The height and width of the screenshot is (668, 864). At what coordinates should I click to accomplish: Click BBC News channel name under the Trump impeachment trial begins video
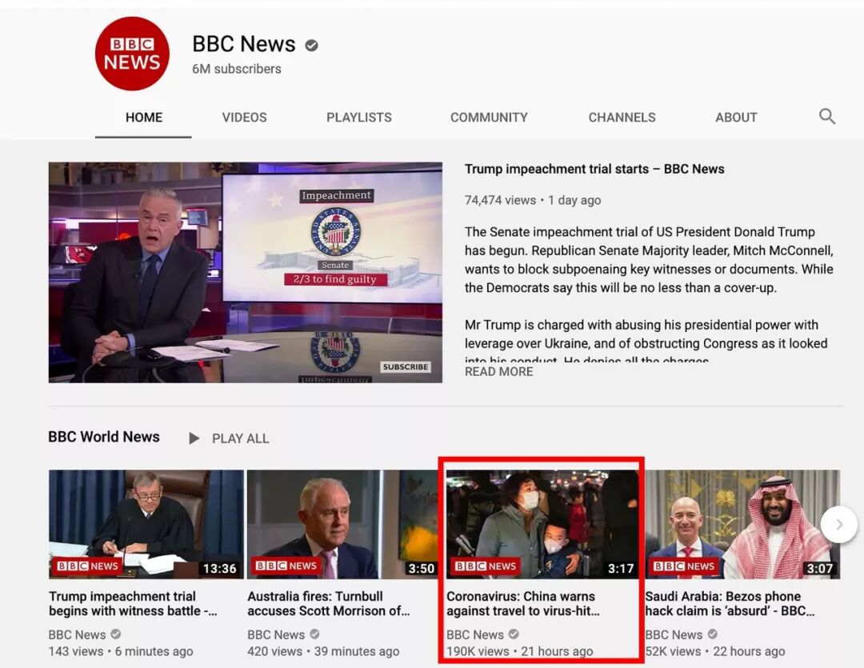click(77, 635)
